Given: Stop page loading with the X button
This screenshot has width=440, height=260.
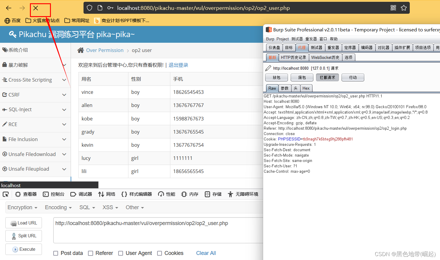Looking at the screenshot, I should 36,8.
